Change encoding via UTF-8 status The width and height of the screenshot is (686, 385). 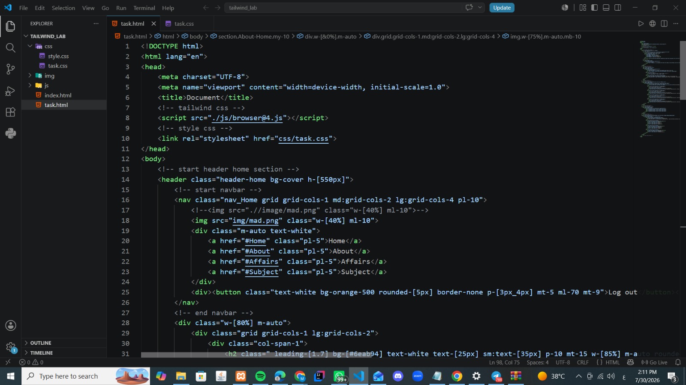click(x=563, y=362)
